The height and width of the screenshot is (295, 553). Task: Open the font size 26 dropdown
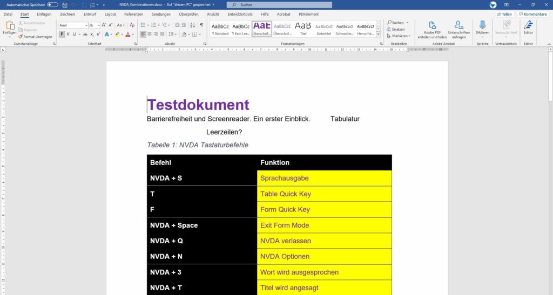click(x=99, y=25)
